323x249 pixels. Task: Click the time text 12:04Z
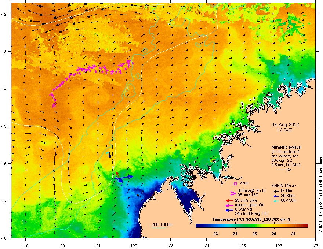285,130
